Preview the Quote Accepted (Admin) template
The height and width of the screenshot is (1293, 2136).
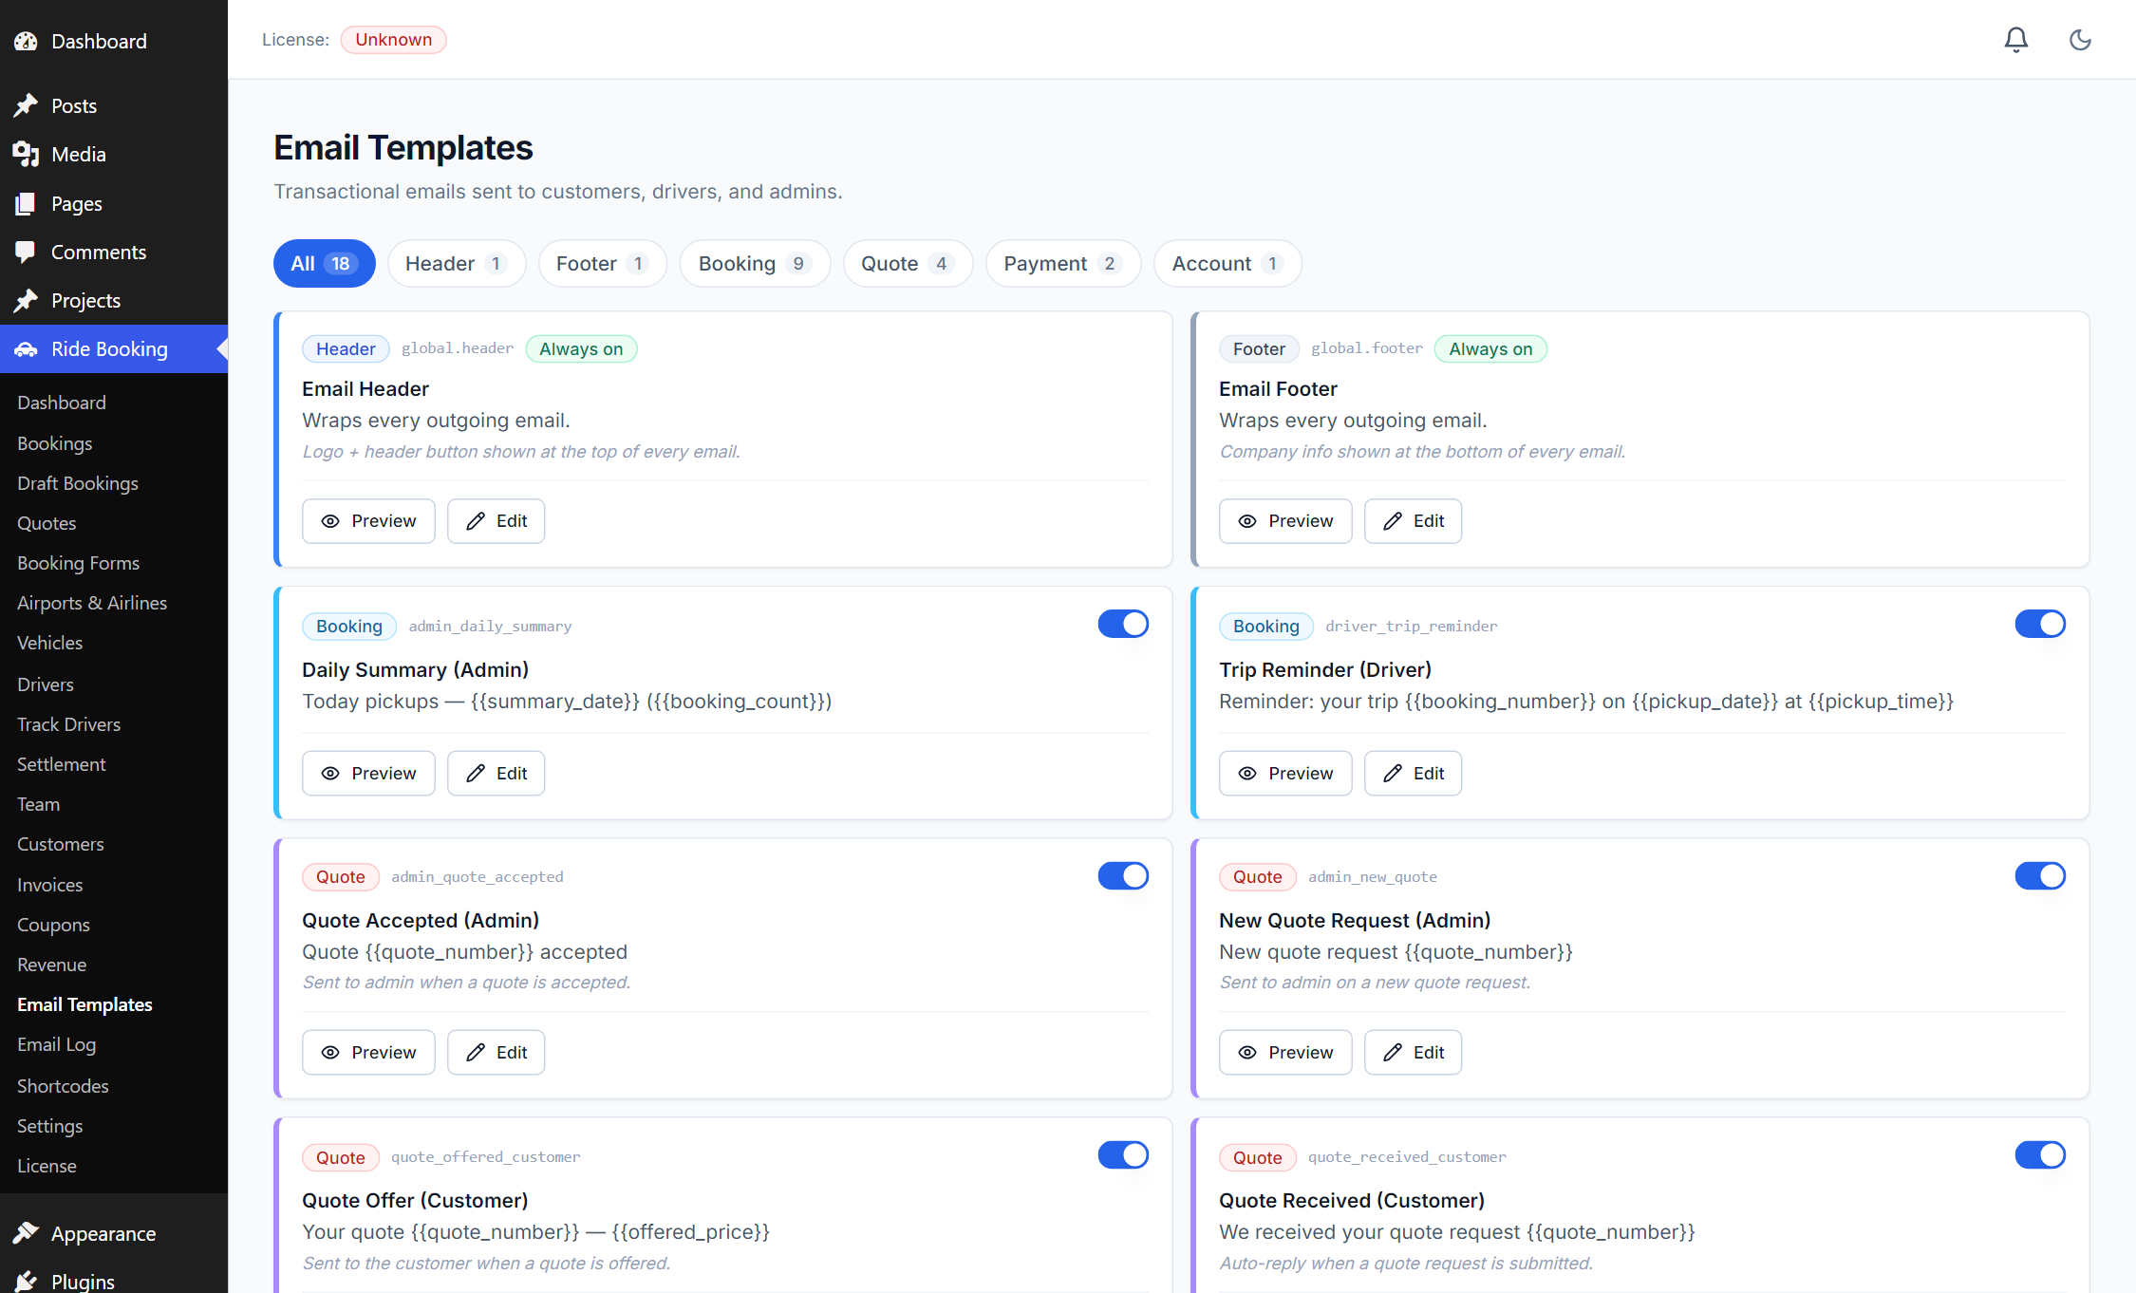(x=368, y=1052)
